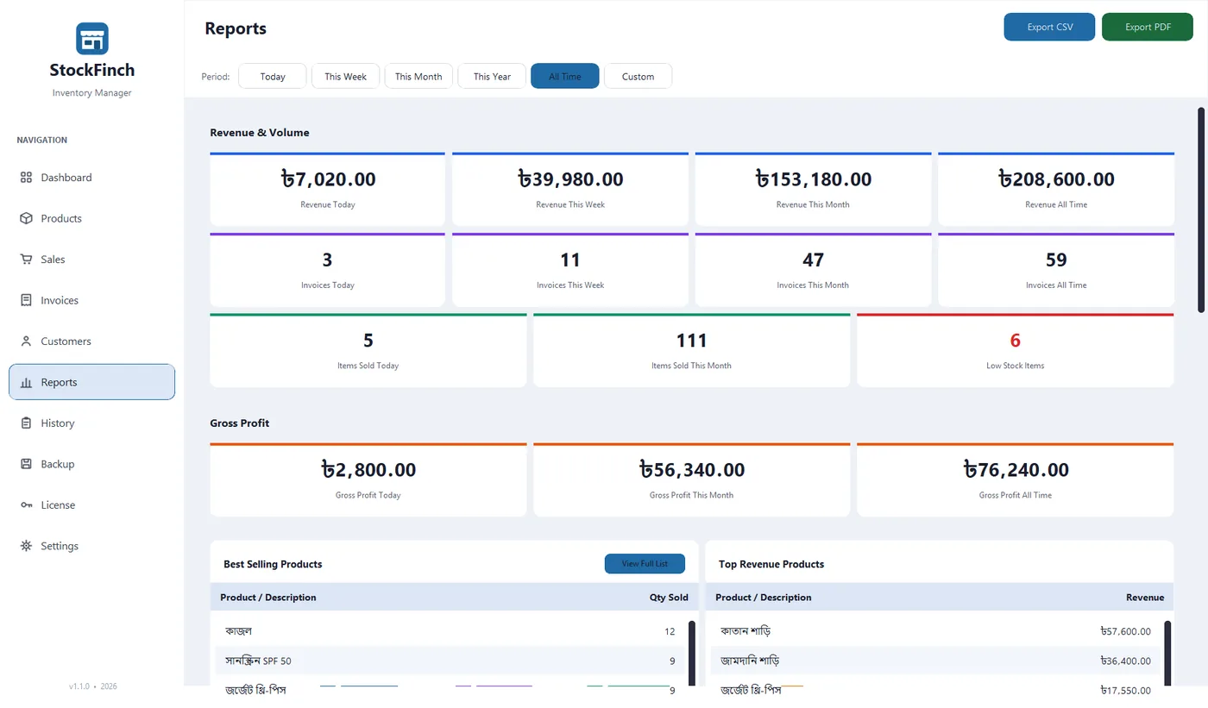Click the Reports bar chart icon

pos(26,382)
